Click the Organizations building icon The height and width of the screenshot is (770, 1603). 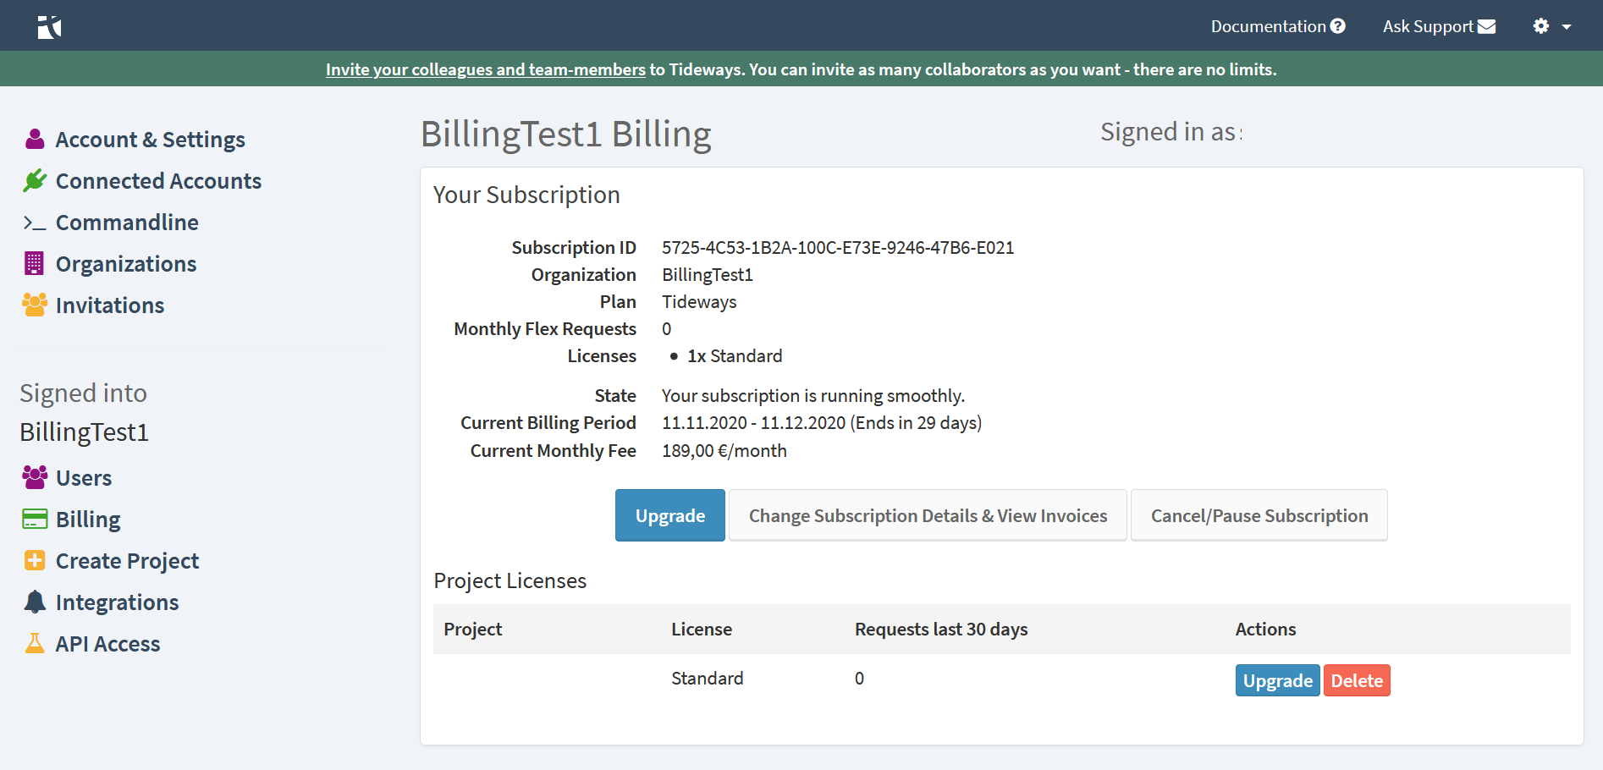click(34, 263)
